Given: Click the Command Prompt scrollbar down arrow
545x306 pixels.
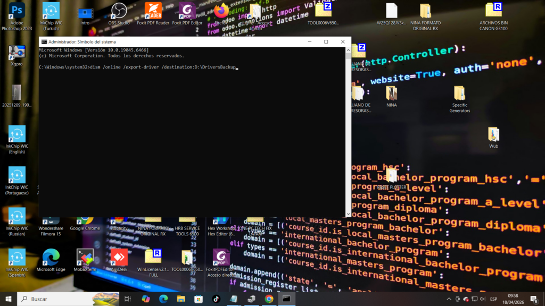Looking at the screenshot, I should pyautogui.click(x=348, y=214).
